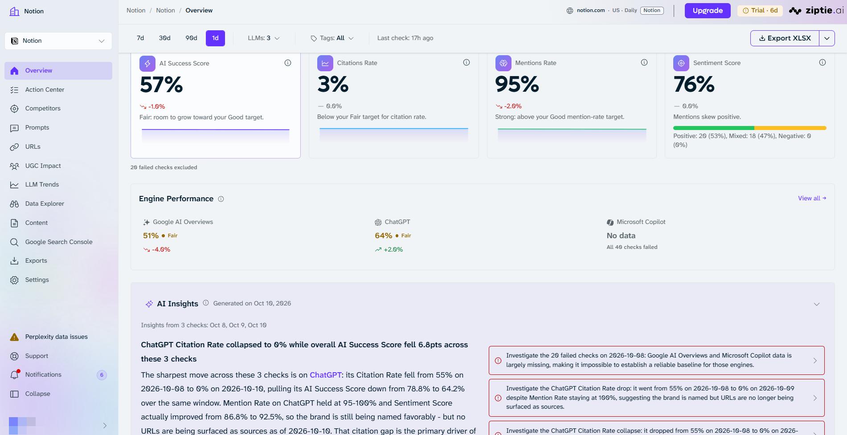Image resolution: width=847 pixels, height=435 pixels.
Task: Click info icon on Mentions Rate card
Action: tap(644, 62)
